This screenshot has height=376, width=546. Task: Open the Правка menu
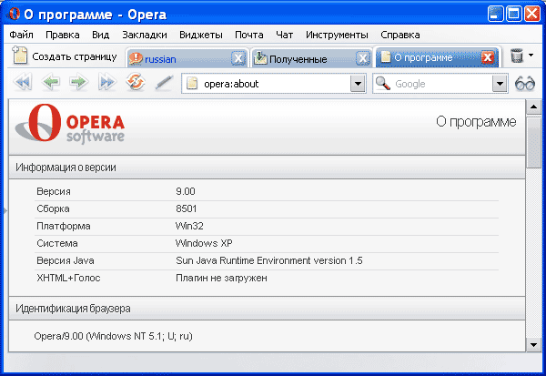pyautogui.click(x=63, y=35)
